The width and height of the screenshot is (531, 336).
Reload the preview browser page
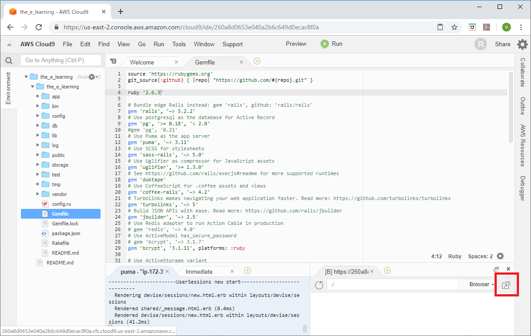pos(319,285)
